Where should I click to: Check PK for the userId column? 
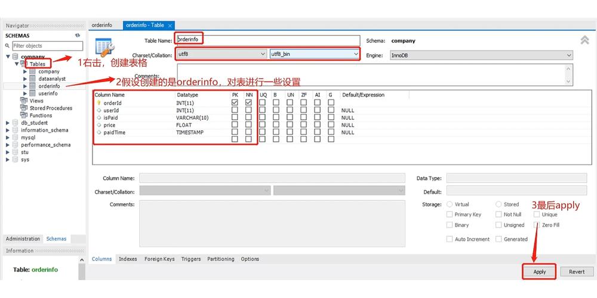tap(235, 110)
